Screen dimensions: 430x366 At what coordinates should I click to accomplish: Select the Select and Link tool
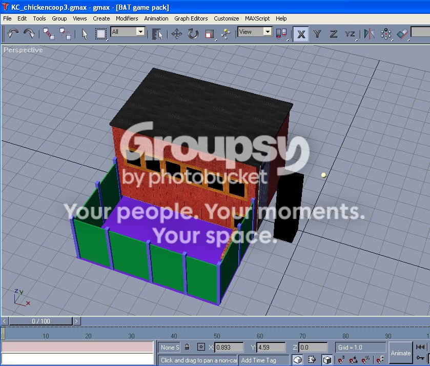pyautogui.click(x=49, y=34)
